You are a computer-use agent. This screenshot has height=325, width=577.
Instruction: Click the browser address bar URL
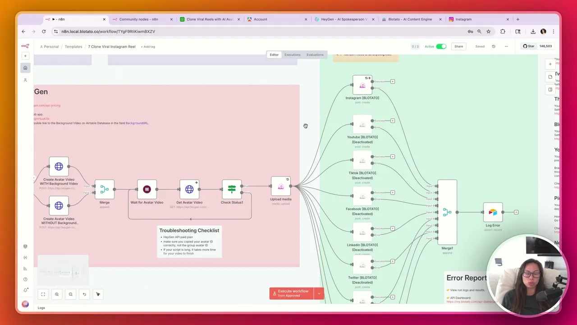coord(108,32)
